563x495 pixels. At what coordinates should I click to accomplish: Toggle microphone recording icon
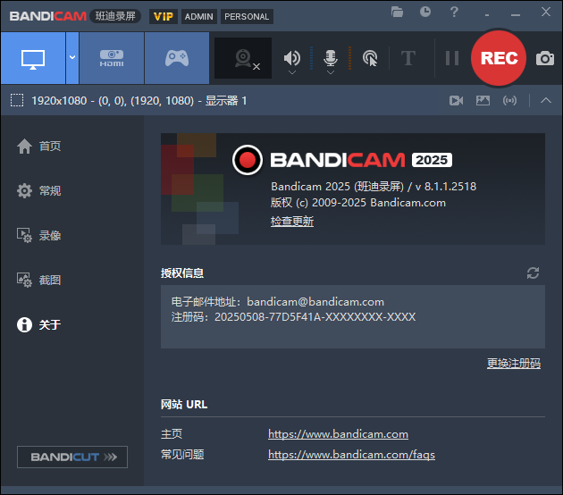[x=331, y=58]
